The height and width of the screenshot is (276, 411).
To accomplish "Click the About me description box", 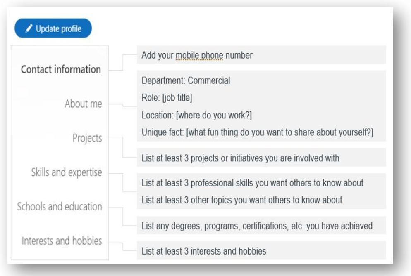I will click(x=261, y=106).
